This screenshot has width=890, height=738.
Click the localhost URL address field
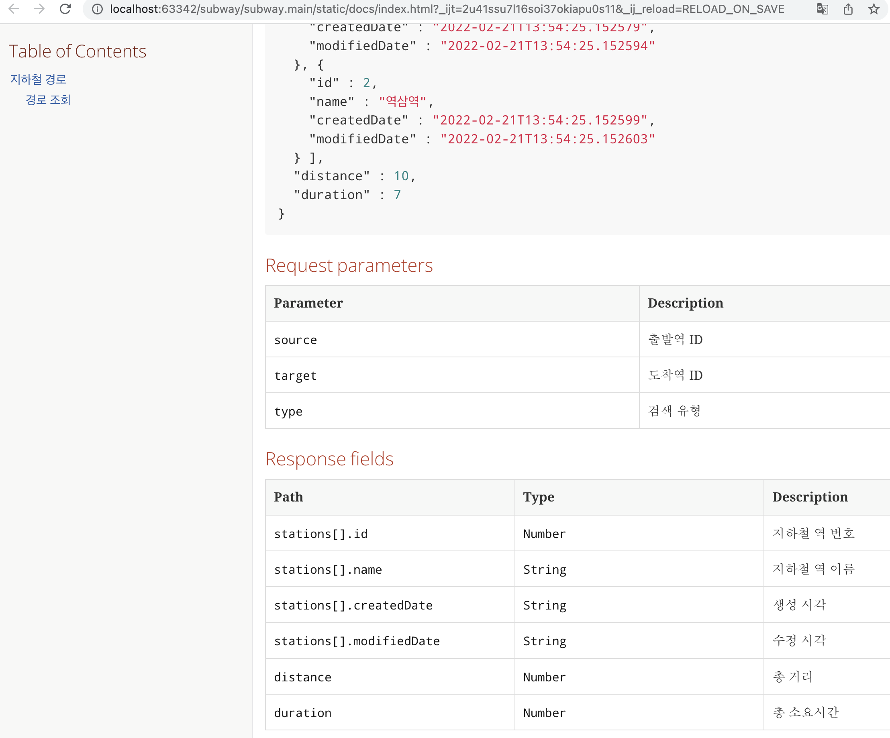(447, 9)
